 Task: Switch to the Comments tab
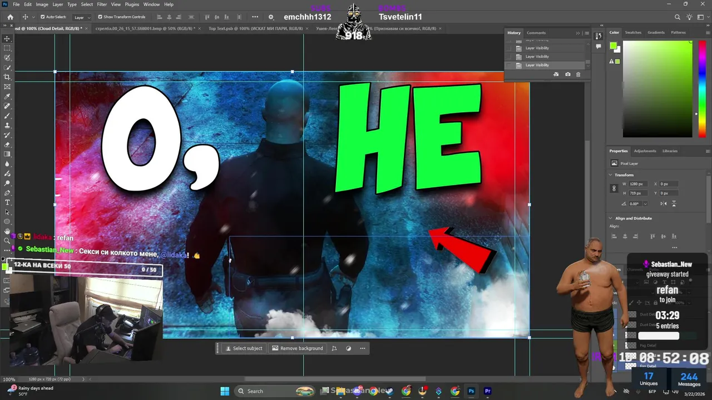[536, 33]
